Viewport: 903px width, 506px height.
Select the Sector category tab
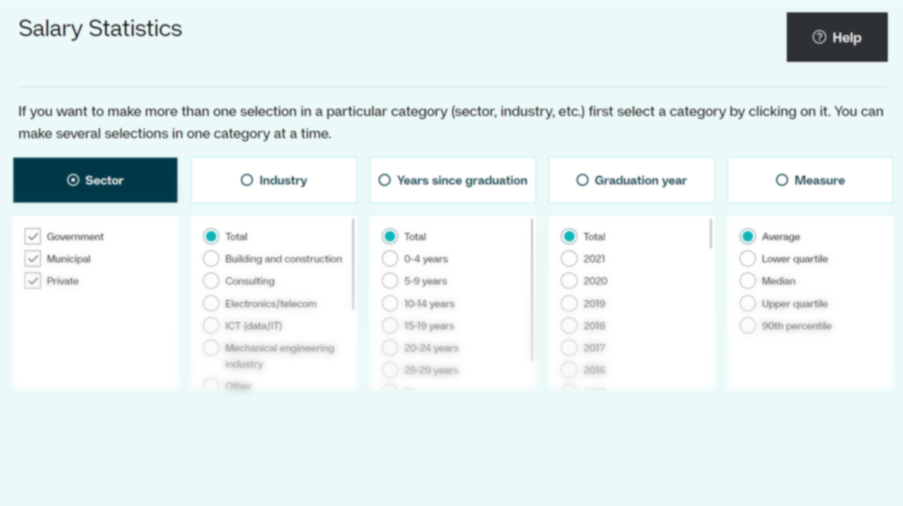click(95, 180)
